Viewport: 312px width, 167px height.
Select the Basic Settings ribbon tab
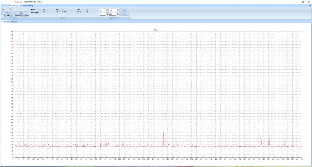tap(13, 6)
